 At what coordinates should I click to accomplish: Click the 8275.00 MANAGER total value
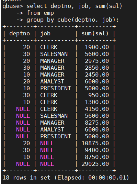point(97,123)
